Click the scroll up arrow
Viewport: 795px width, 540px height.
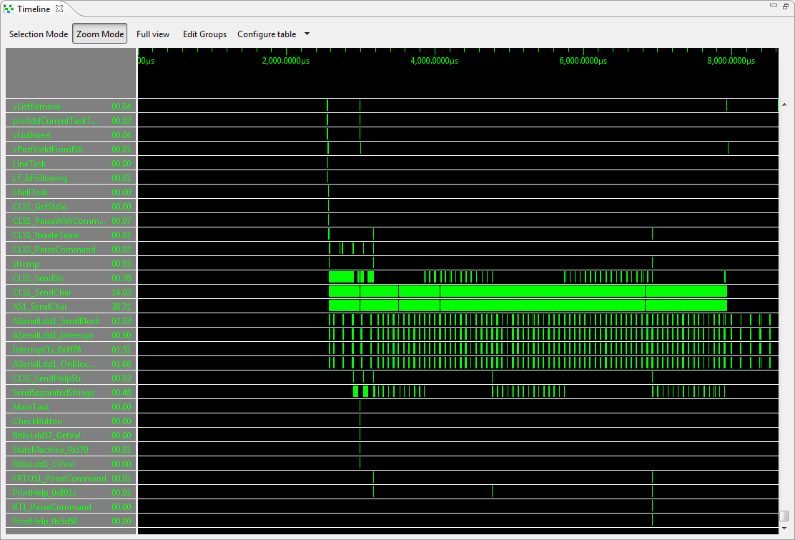click(x=784, y=105)
